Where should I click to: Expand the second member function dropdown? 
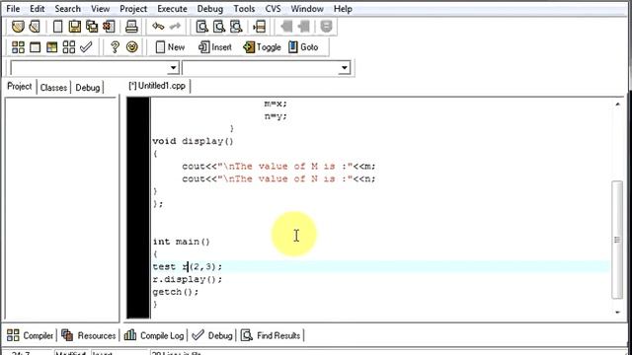pyautogui.click(x=345, y=68)
